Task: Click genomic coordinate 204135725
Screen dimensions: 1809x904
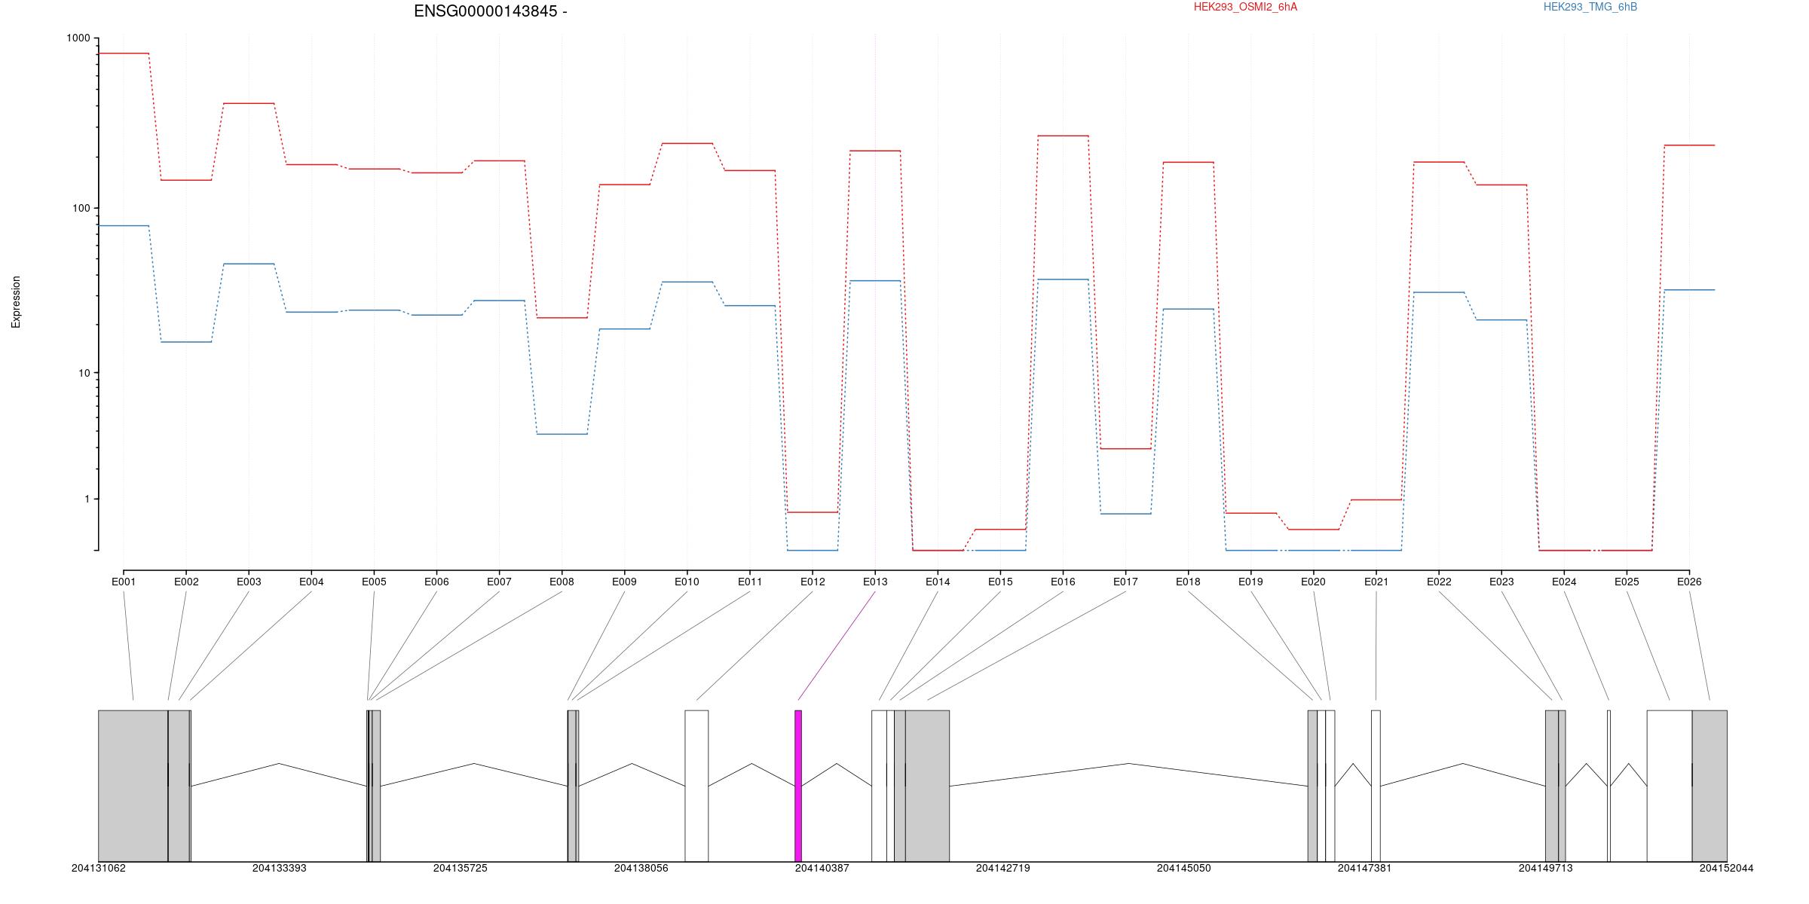Action: click(x=461, y=869)
